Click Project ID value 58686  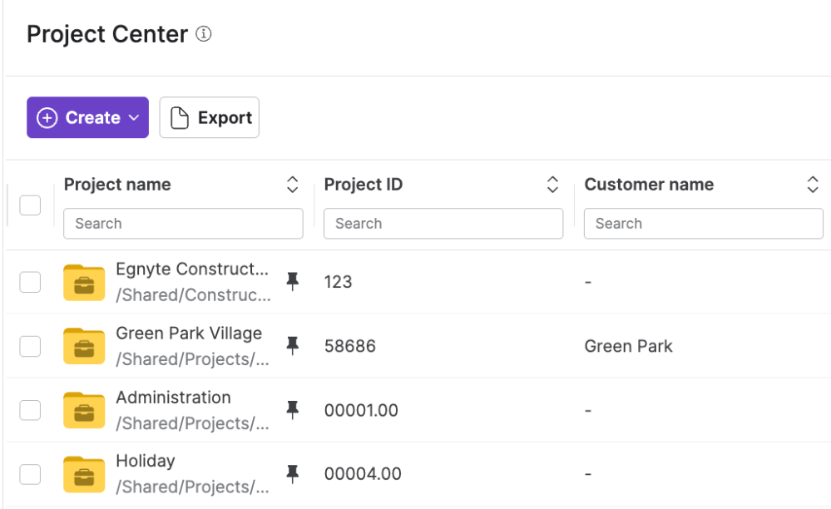coord(349,346)
